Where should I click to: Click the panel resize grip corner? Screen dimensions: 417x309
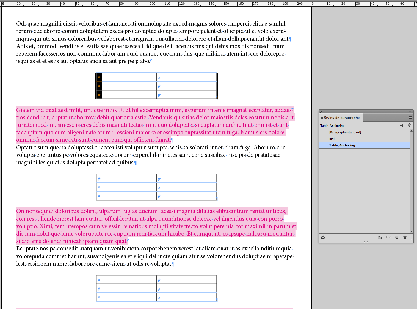pyautogui.click(x=412, y=239)
